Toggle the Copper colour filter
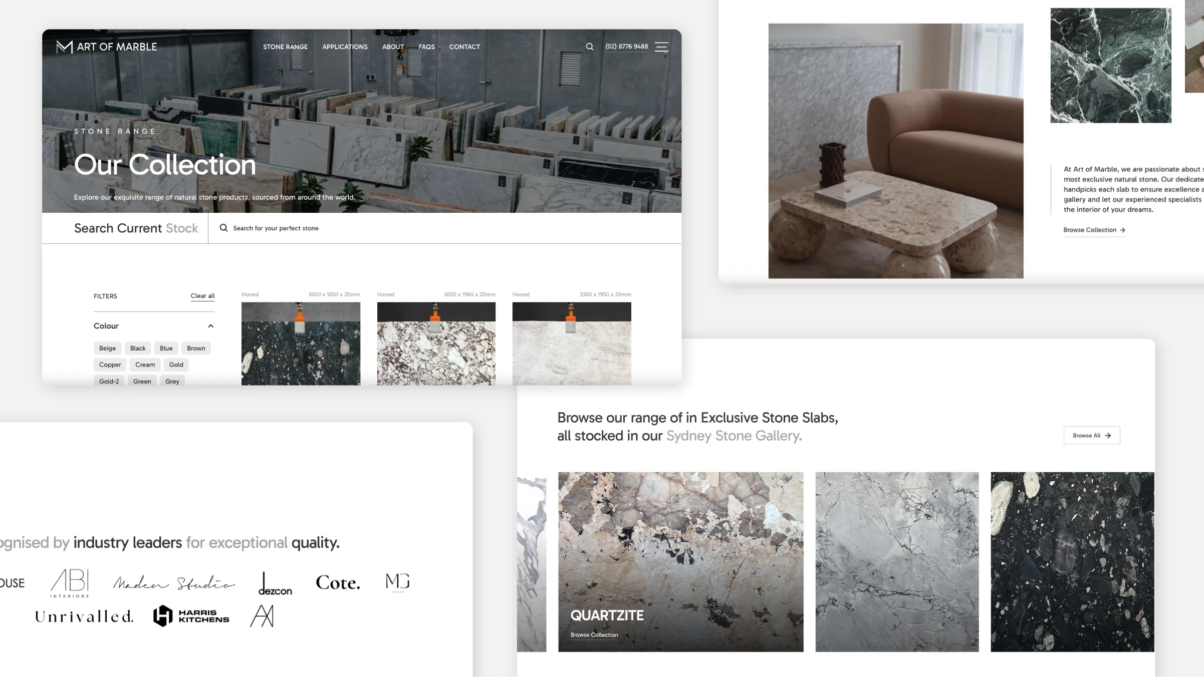Image resolution: width=1204 pixels, height=677 pixels. coord(110,365)
